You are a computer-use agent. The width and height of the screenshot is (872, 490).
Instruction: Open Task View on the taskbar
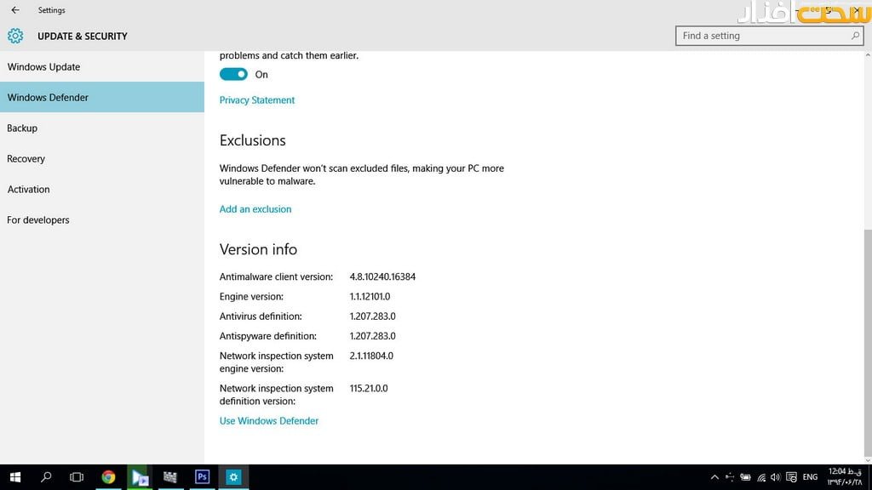tap(77, 477)
